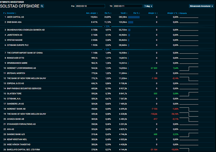Select investor JARSTEINEN AS
This screenshot has height=152, width=216.
(15, 35)
